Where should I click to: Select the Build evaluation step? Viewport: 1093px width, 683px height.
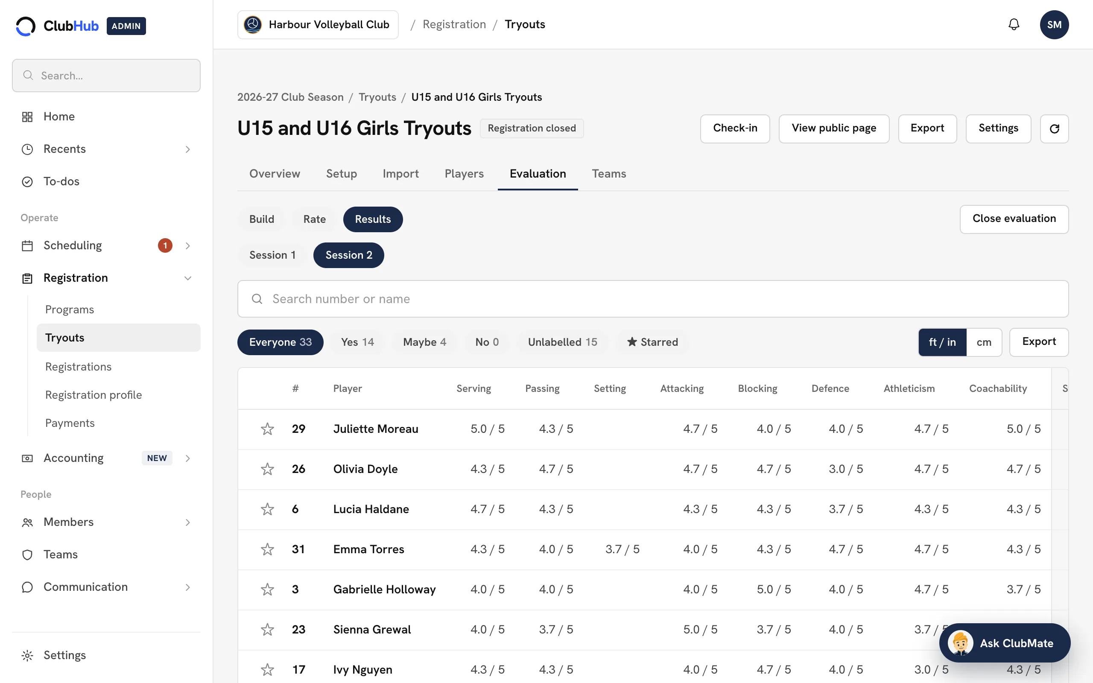point(261,219)
